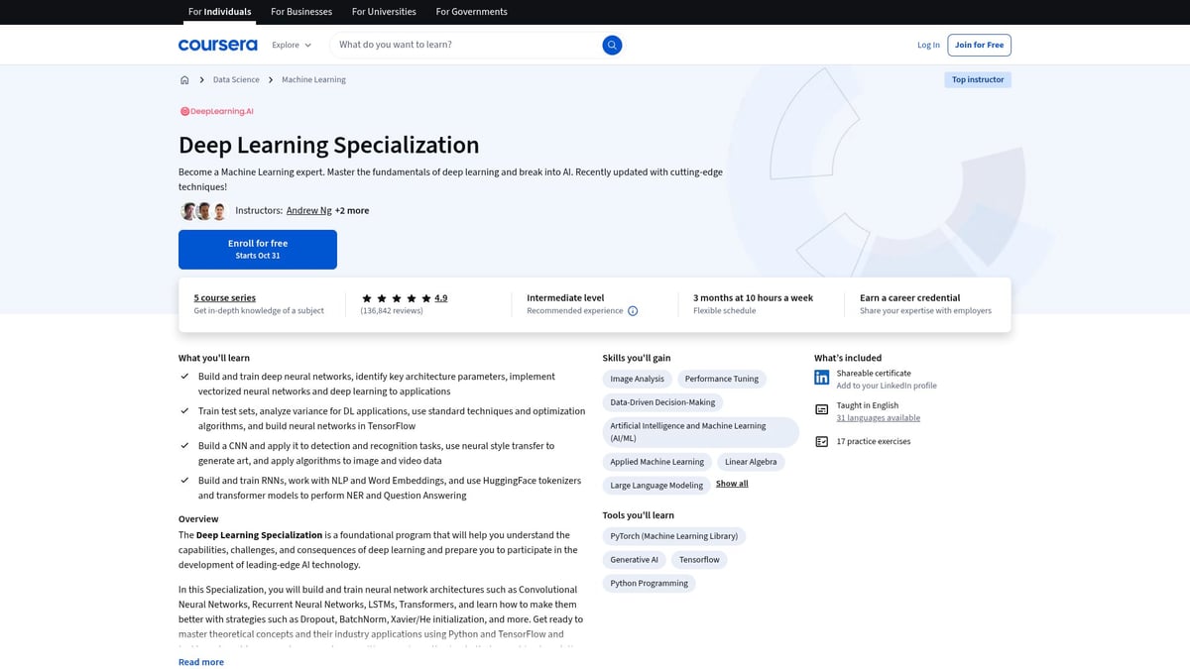Open the '5 course series' link
This screenshot has height=669, width=1190.
tap(225, 297)
